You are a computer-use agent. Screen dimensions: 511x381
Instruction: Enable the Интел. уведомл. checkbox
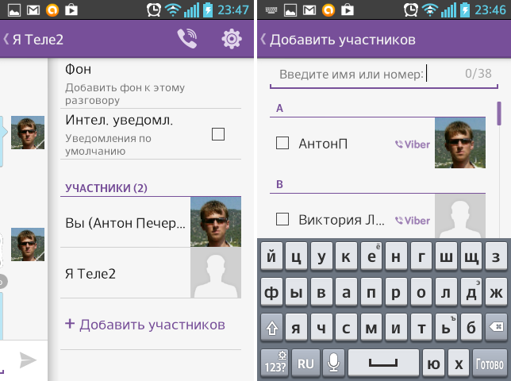(217, 134)
